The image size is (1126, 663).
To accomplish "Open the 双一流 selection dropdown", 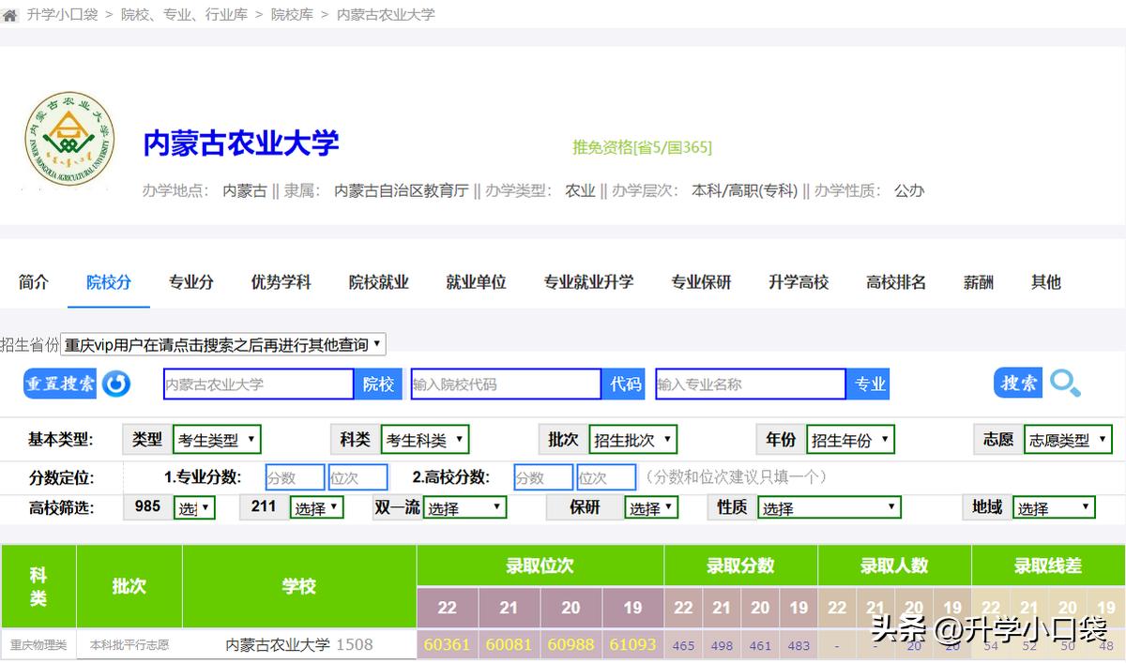I will pos(464,505).
